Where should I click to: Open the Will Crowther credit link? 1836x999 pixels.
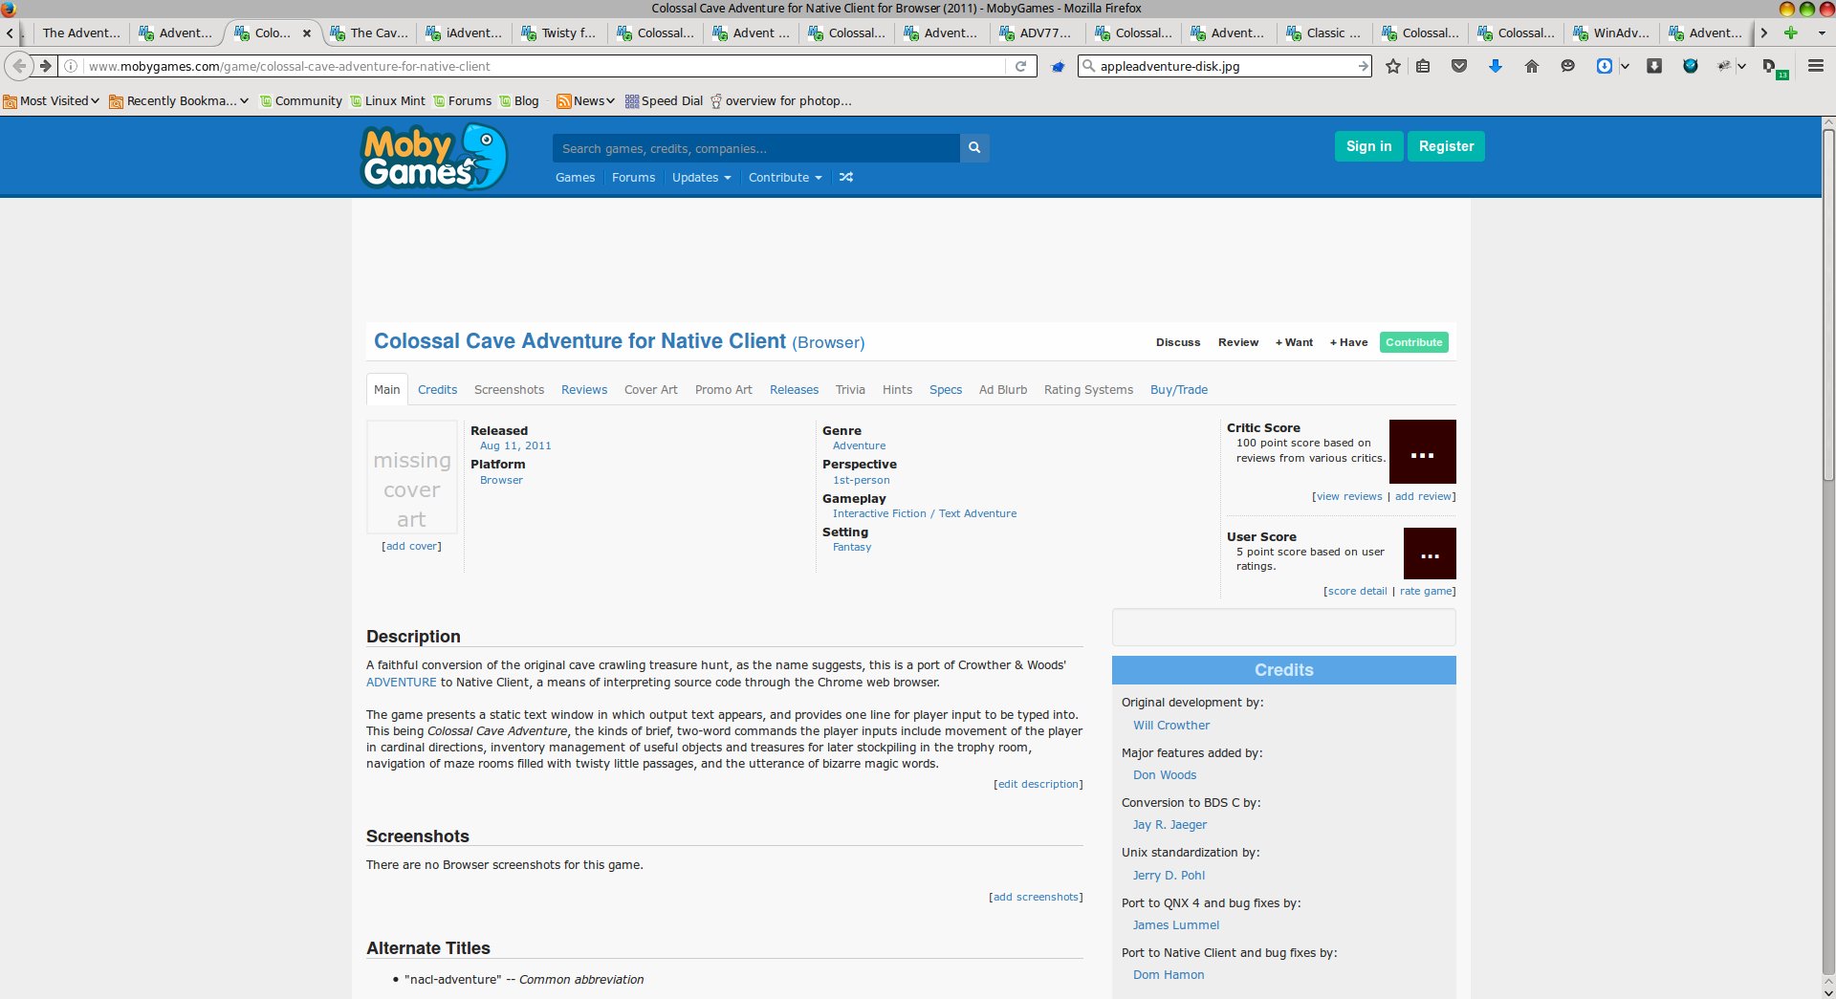(1171, 726)
